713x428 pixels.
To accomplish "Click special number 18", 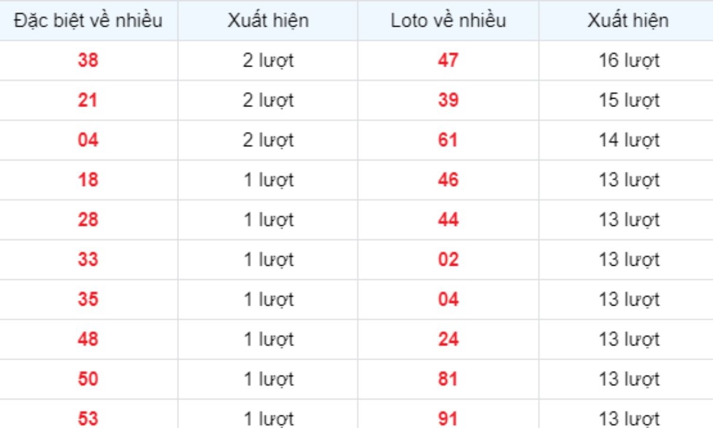I will coord(88,180).
